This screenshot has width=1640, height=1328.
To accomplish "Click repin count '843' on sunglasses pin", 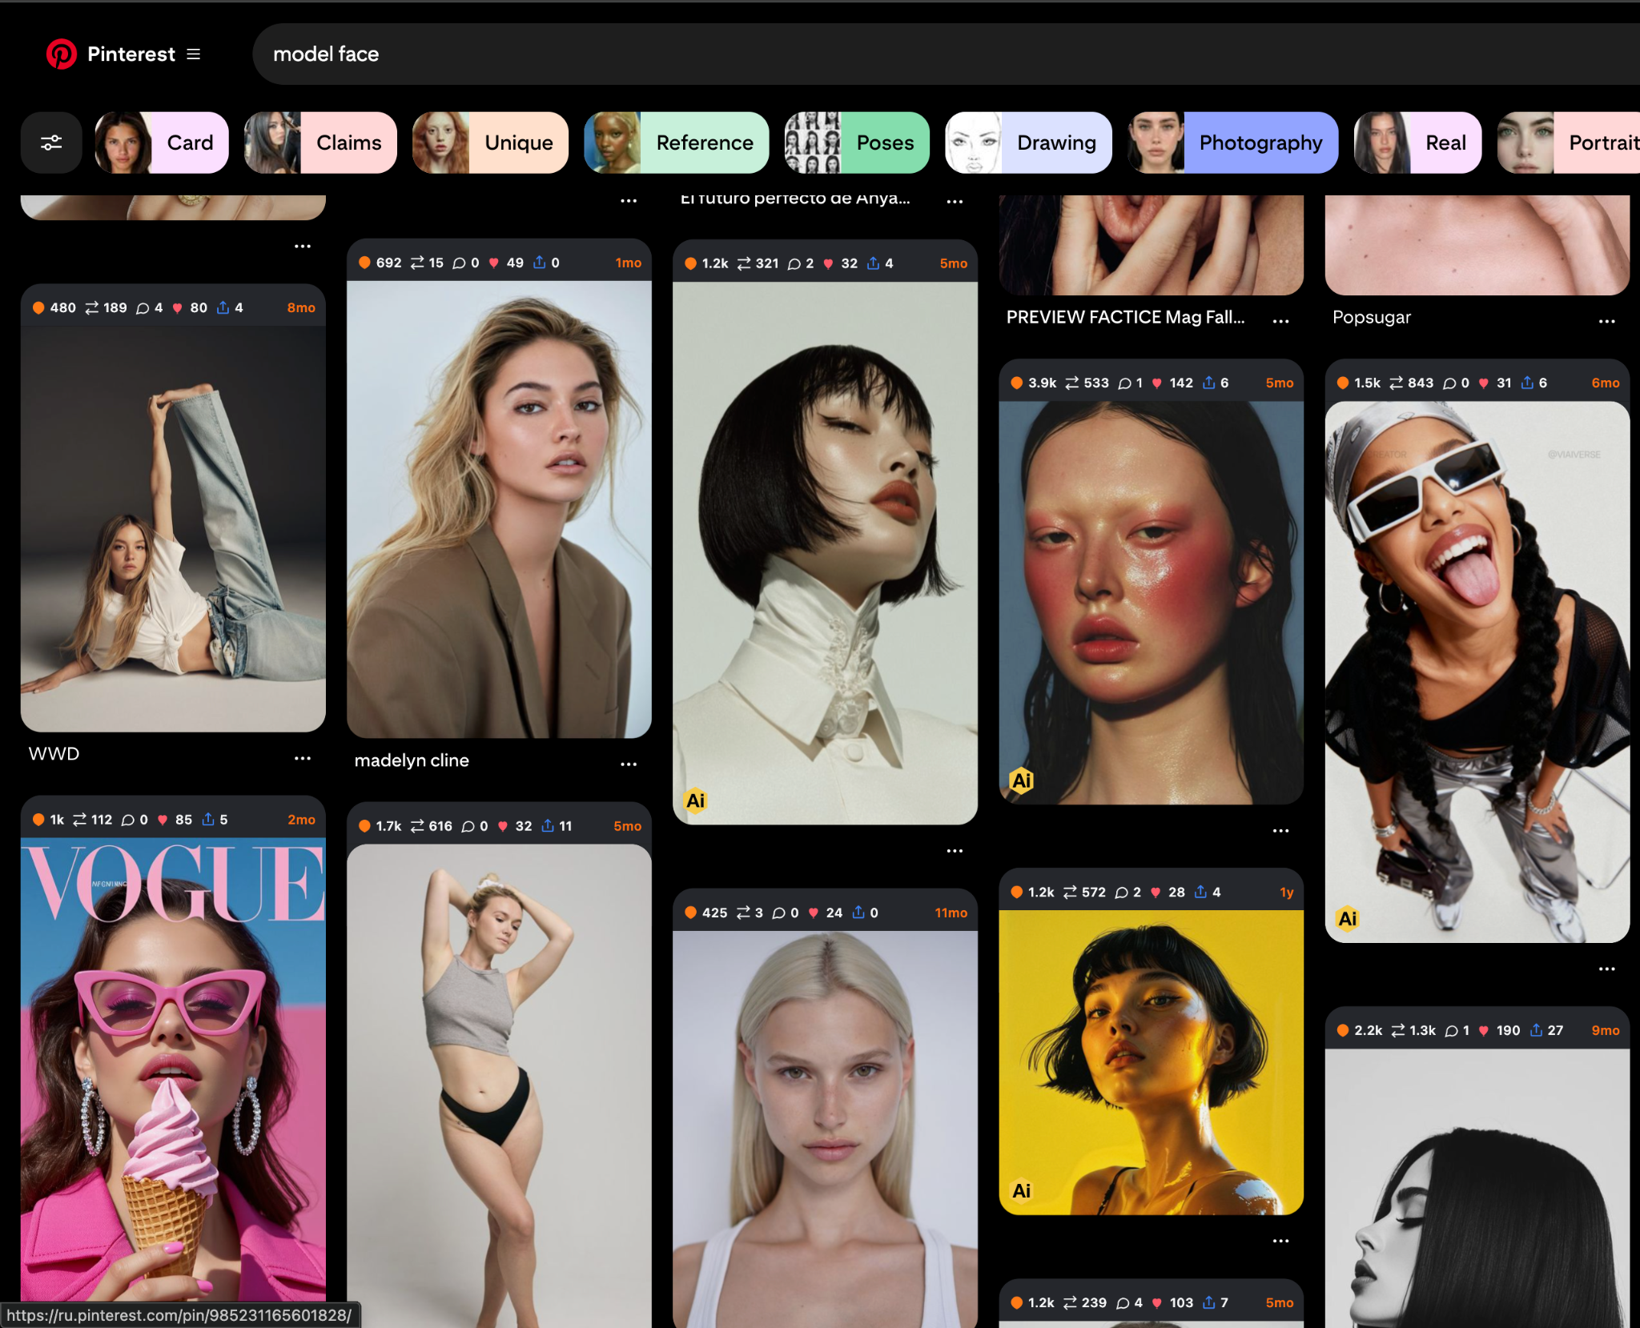I will point(1421,383).
